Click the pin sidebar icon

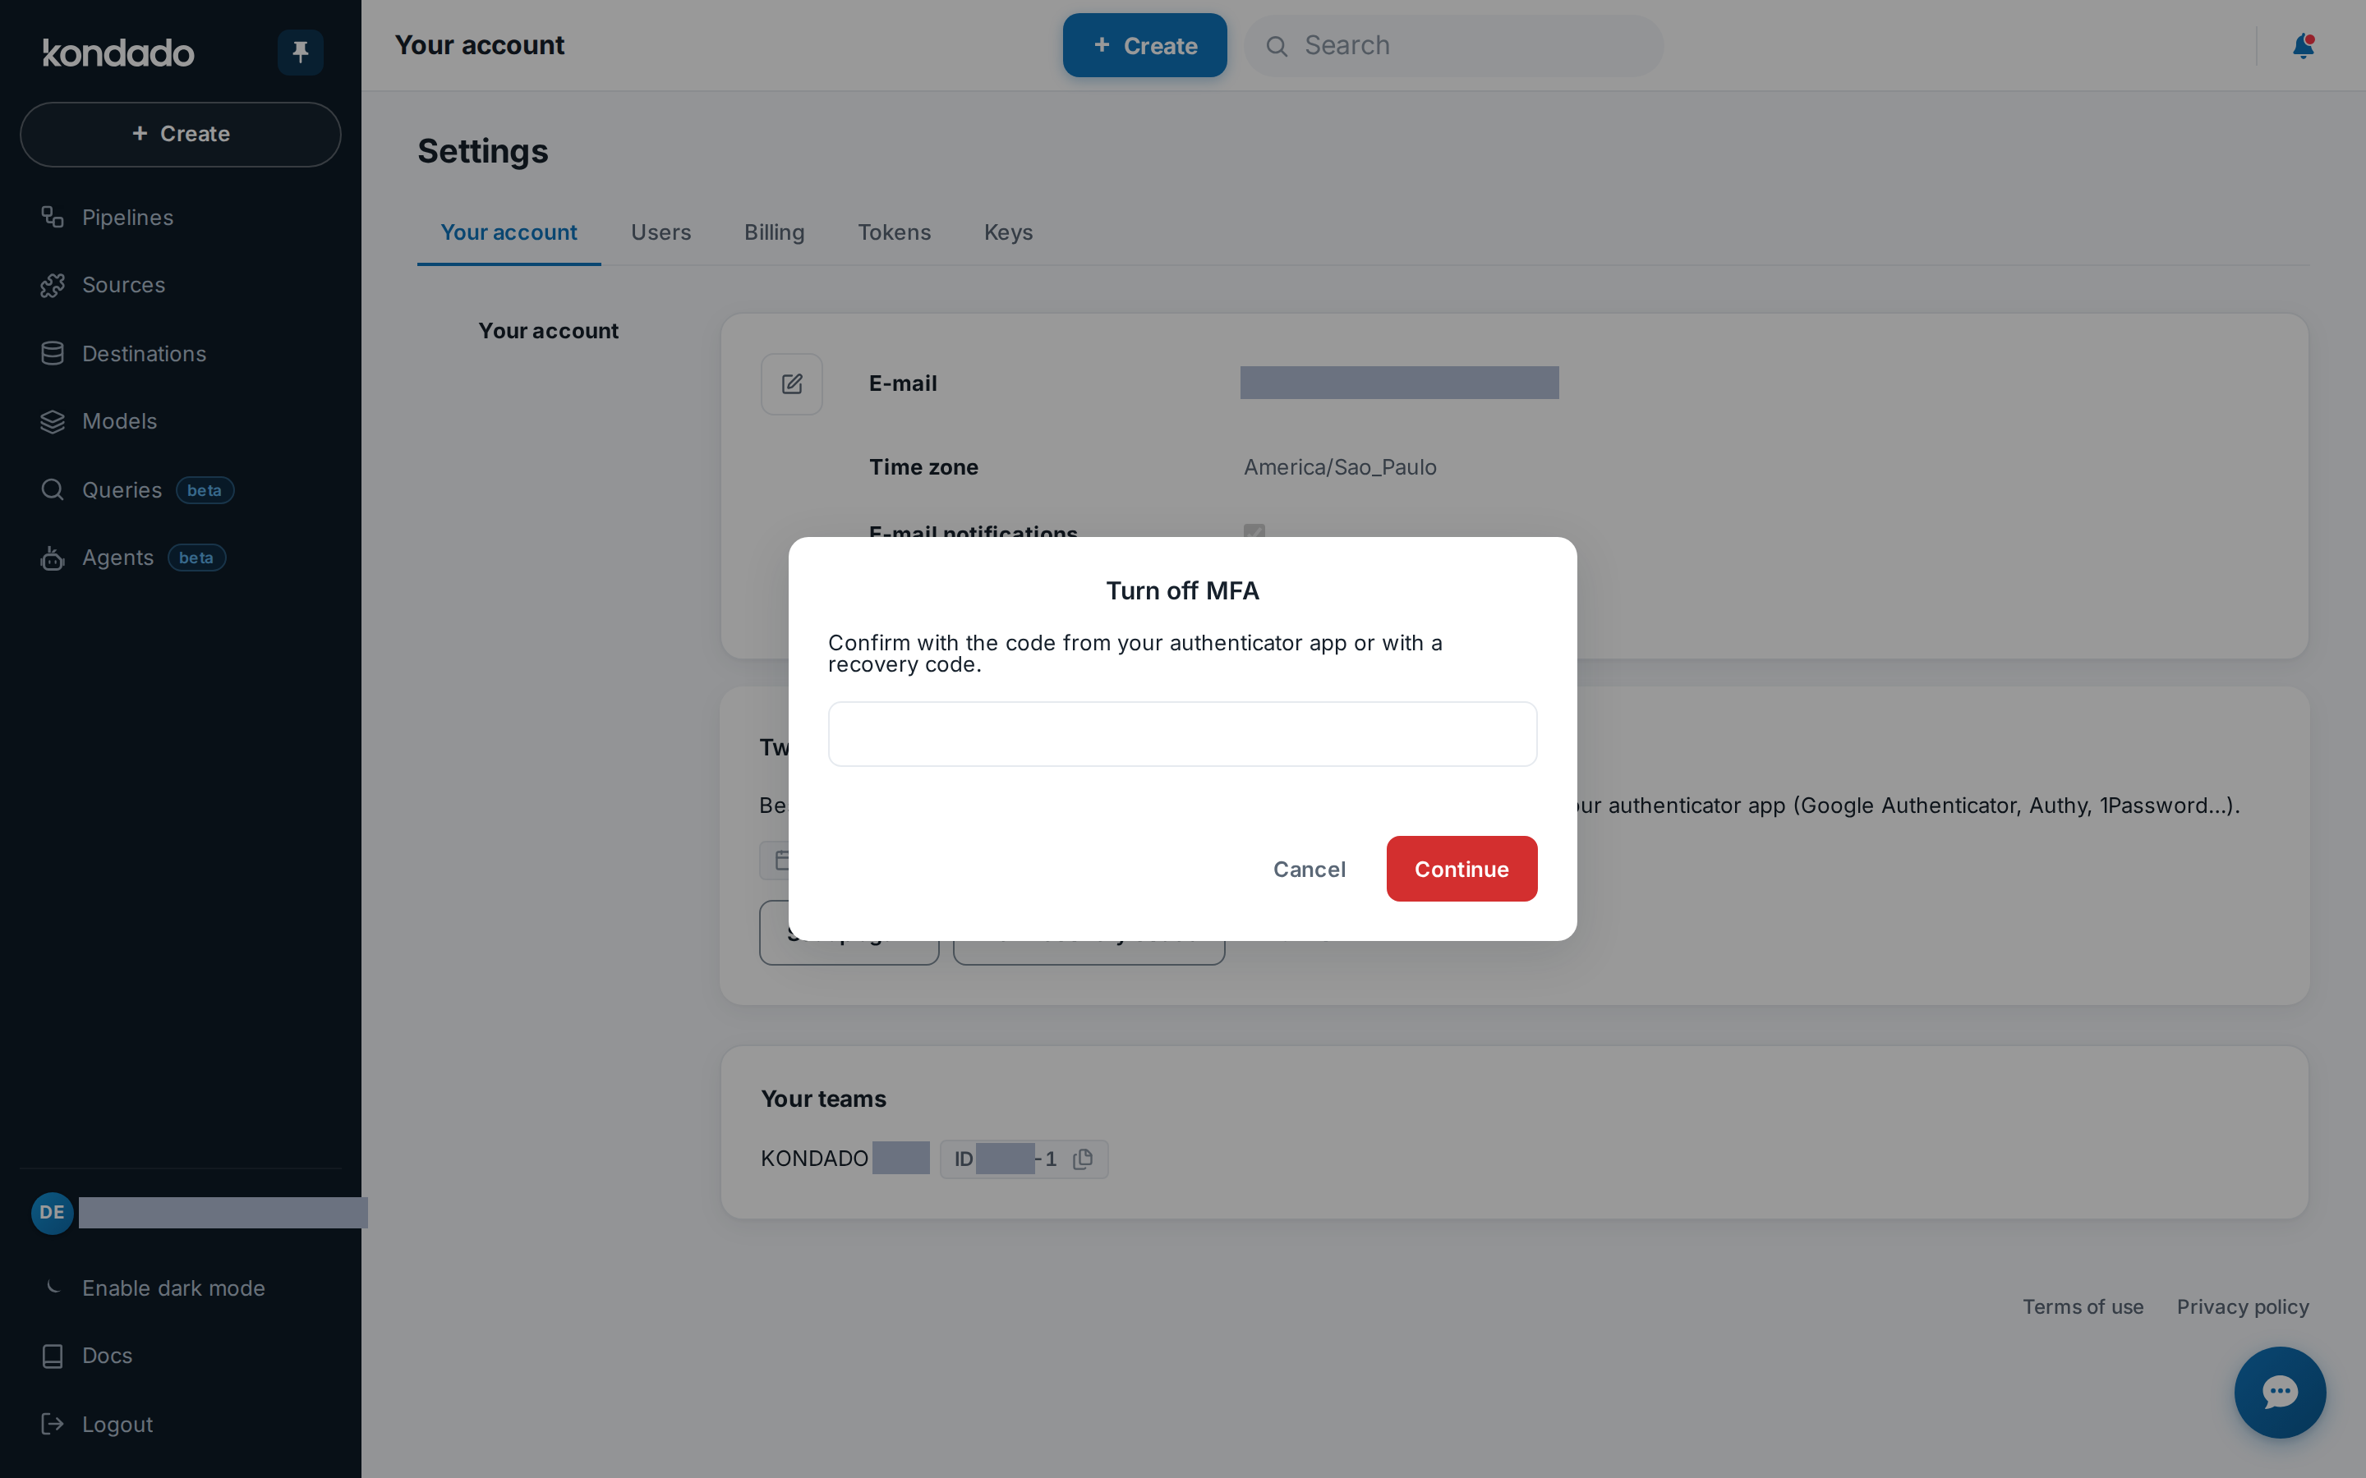tap(300, 52)
